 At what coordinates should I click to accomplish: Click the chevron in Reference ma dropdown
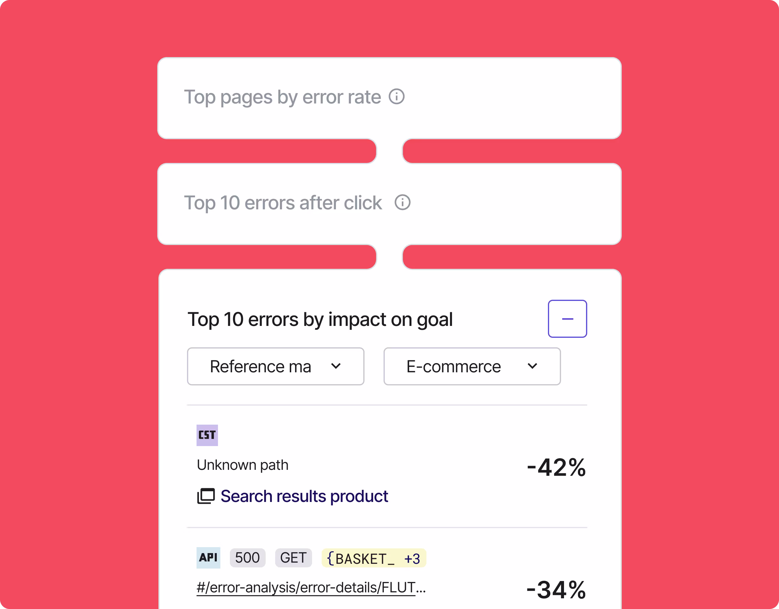click(x=336, y=366)
